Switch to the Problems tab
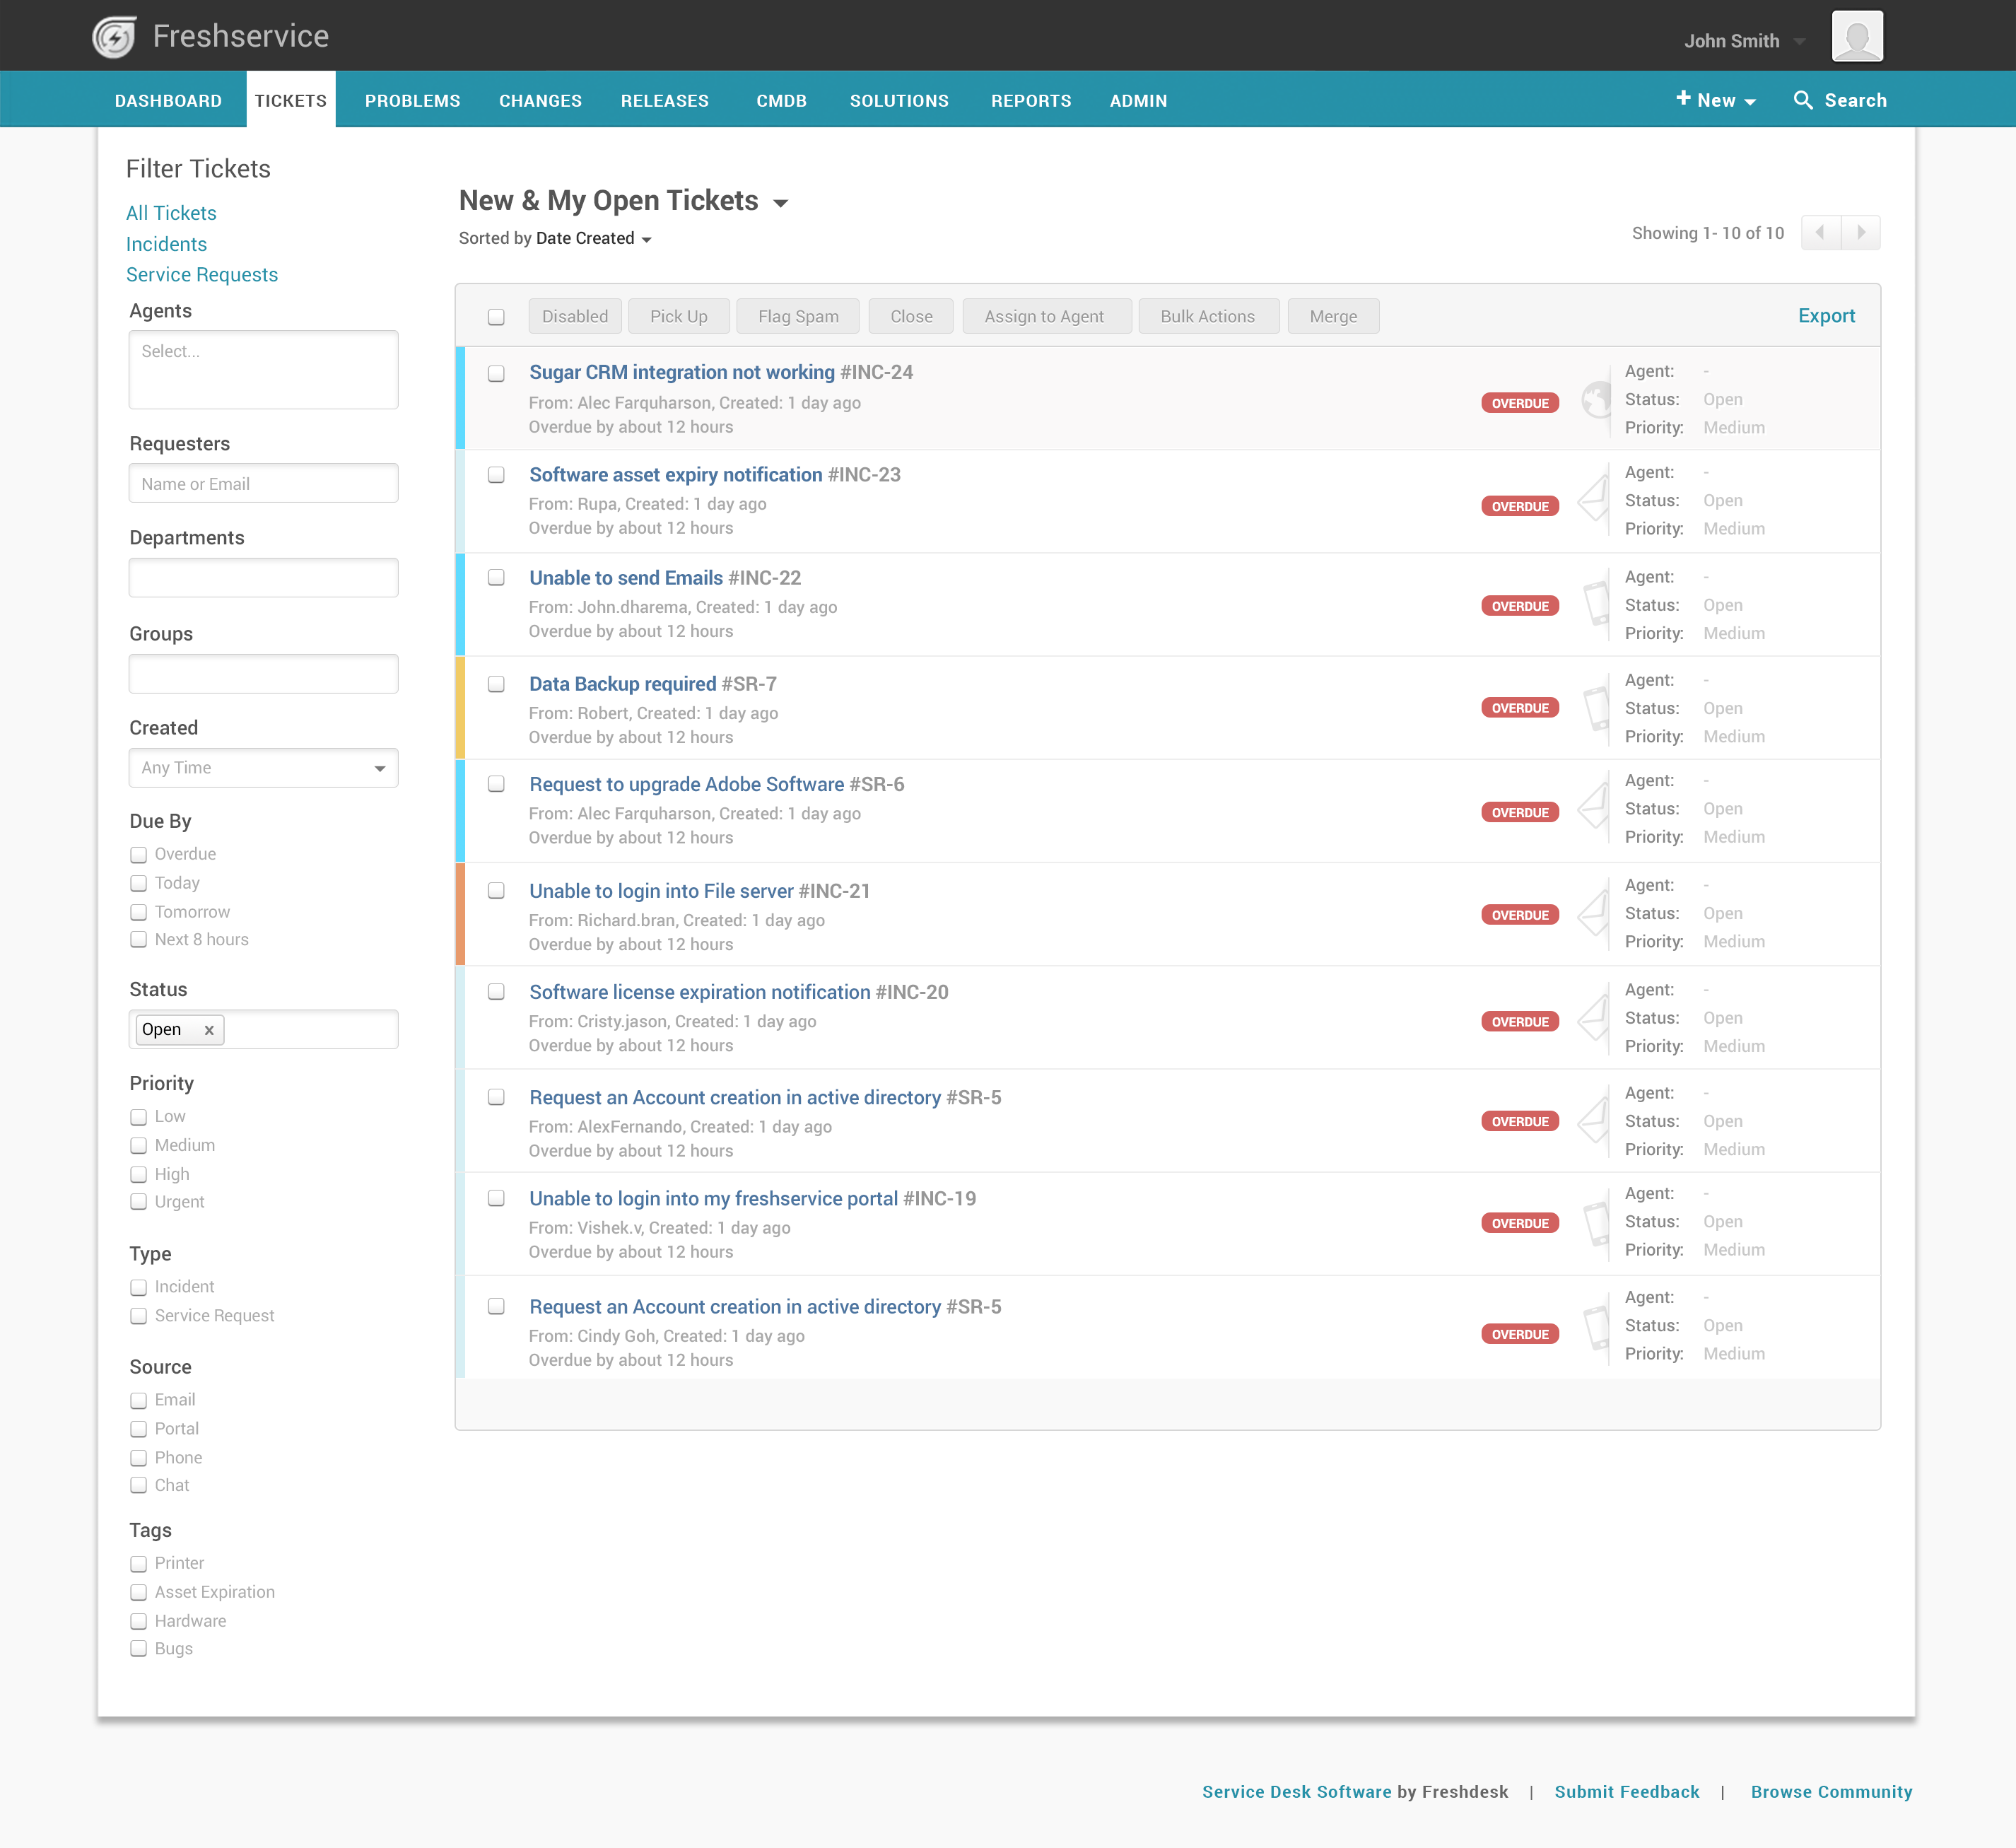Screen dimensions: 2016x1848 click(x=412, y=101)
